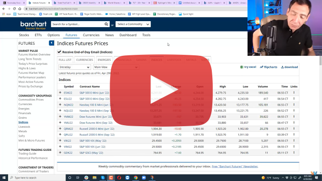Expand the QRM22 row
This screenshot has width=322, height=181.
60,129
